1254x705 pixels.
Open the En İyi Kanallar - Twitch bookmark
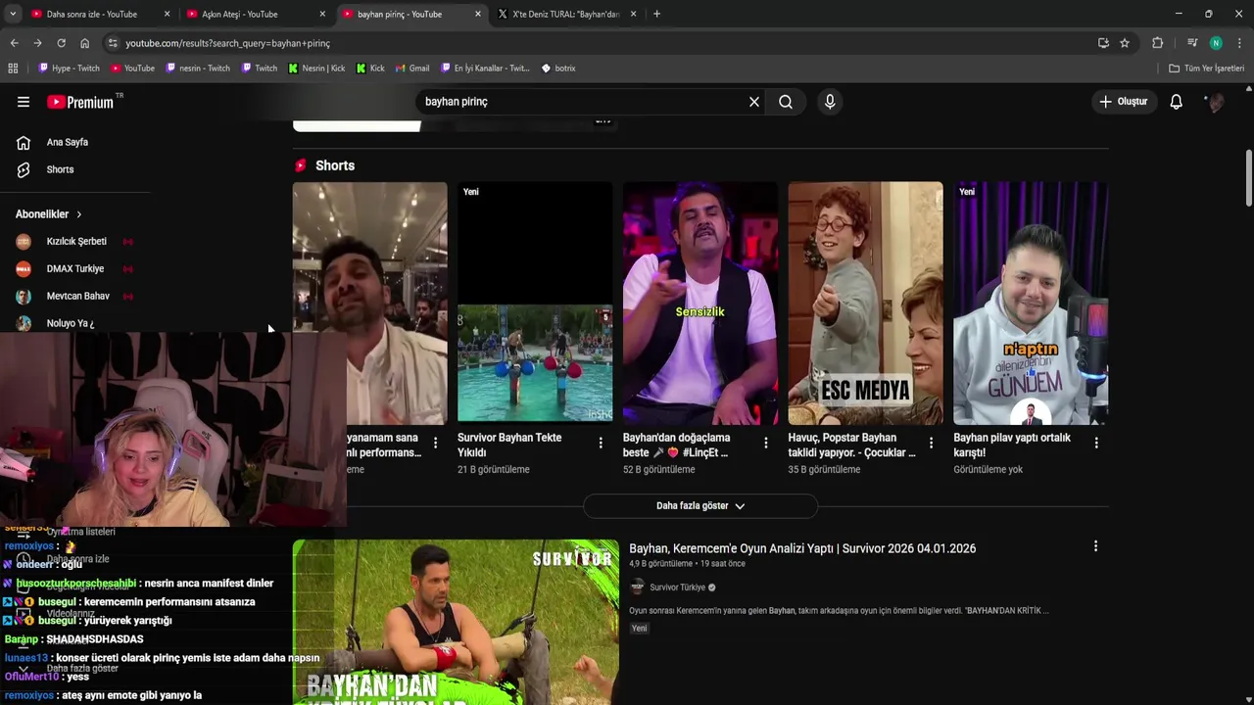[x=485, y=69]
